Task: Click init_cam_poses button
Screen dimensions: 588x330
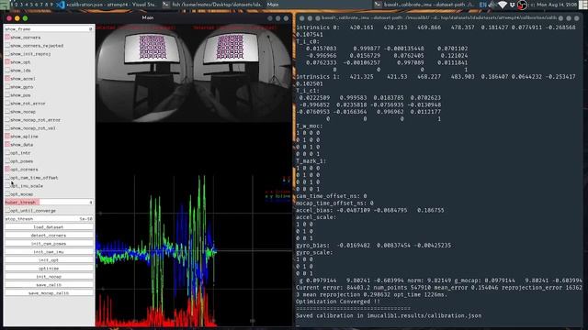Action: pyautogui.click(x=49, y=244)
